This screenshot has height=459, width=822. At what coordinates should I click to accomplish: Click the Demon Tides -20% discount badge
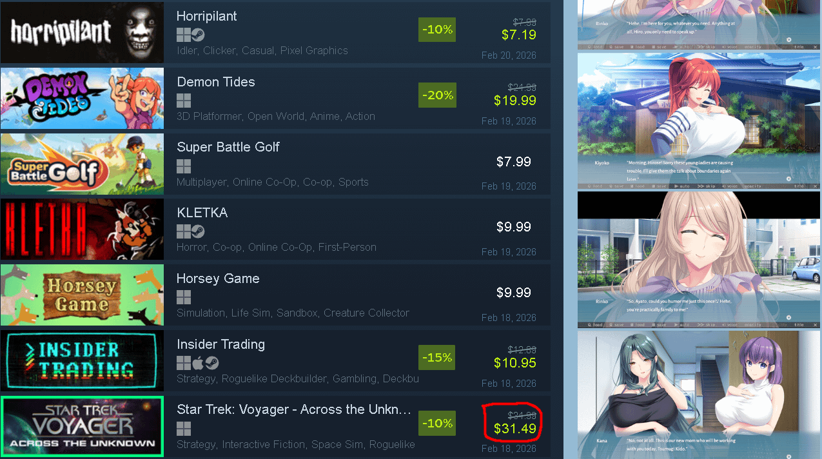click(437, 95)
